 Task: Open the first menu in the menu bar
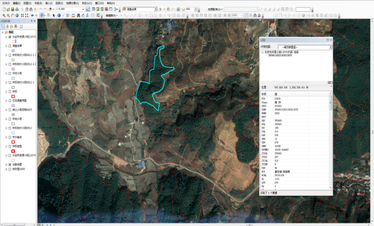tap(6, 3)
